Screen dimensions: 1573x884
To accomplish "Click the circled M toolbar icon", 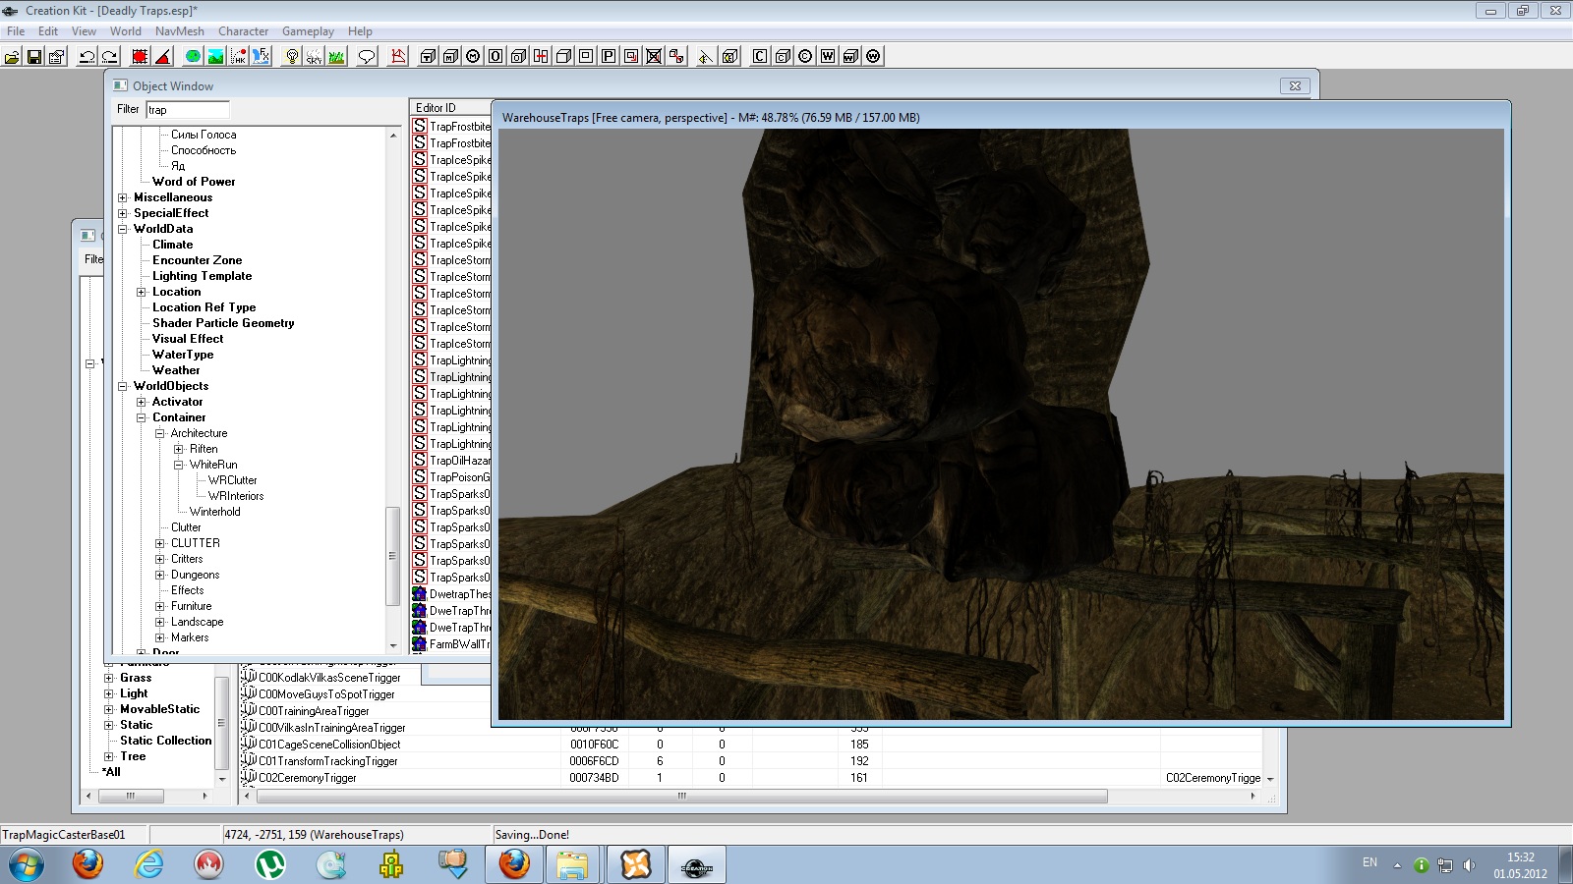I will (x=473, y=56).
